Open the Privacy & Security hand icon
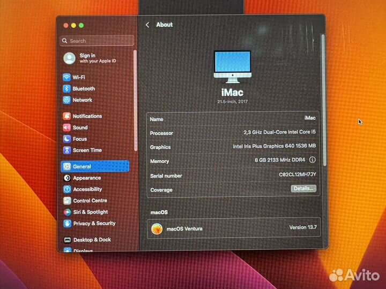The image size is (386, 289). pos(67,223)
